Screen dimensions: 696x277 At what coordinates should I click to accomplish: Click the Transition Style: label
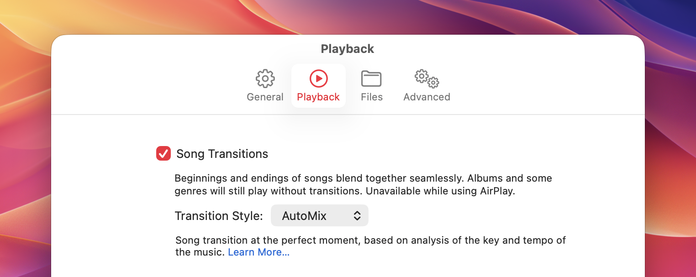[x=219, y=216]
